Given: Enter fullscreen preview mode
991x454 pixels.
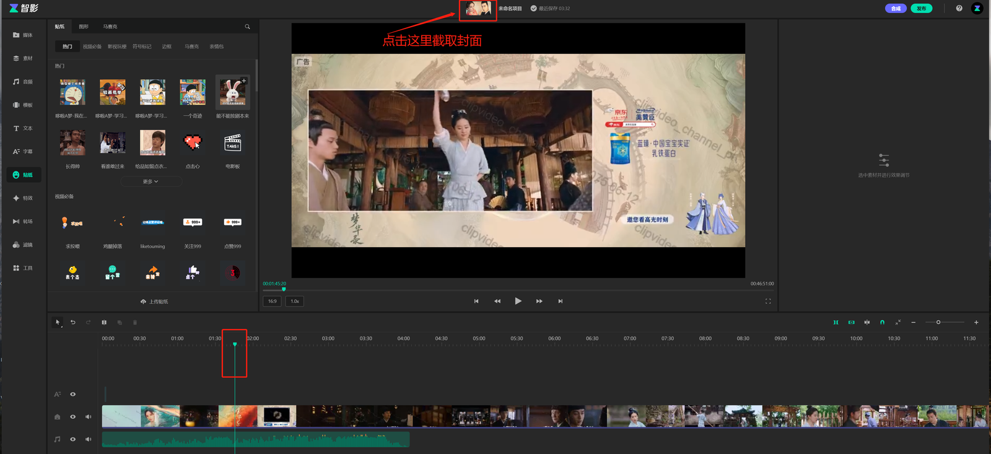Looking at the screenshot, I should coord(768,301).
